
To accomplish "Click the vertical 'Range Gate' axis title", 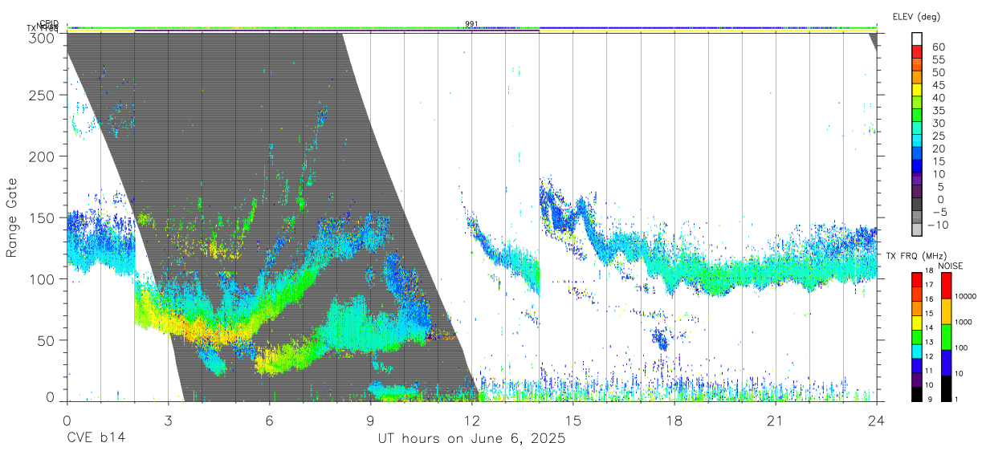I will 12,218.
